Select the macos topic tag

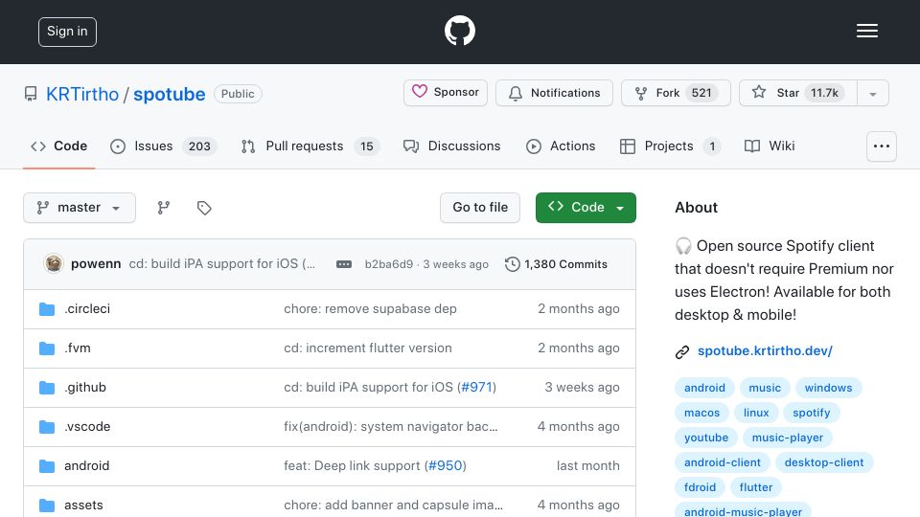(x=701, y=413)
